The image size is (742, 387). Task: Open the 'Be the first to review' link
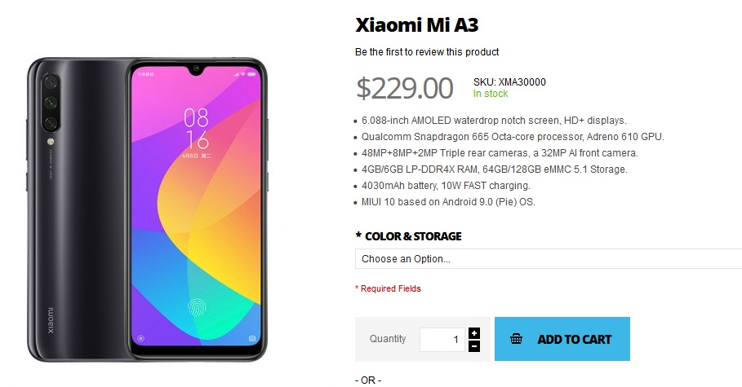point(427,52)
